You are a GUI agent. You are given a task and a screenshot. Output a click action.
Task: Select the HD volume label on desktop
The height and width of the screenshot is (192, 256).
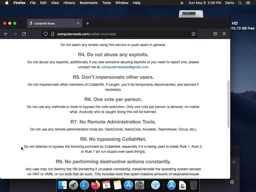coord(234,23)
